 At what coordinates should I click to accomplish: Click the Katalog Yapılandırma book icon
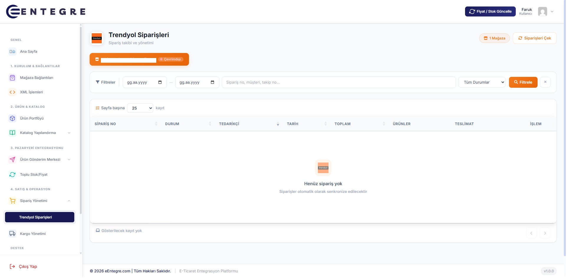(x=12, y=133)
